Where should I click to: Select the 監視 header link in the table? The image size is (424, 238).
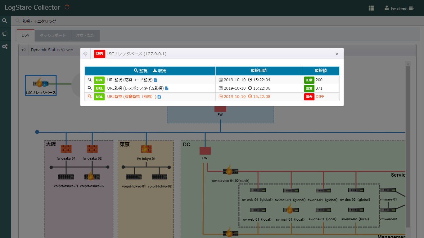click(141, 71)
